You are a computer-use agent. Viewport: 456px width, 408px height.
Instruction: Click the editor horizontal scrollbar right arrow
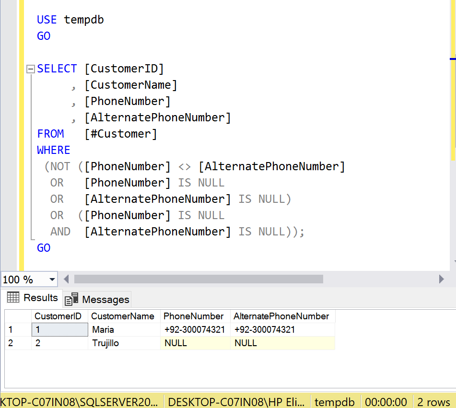[x=441, y=279]
